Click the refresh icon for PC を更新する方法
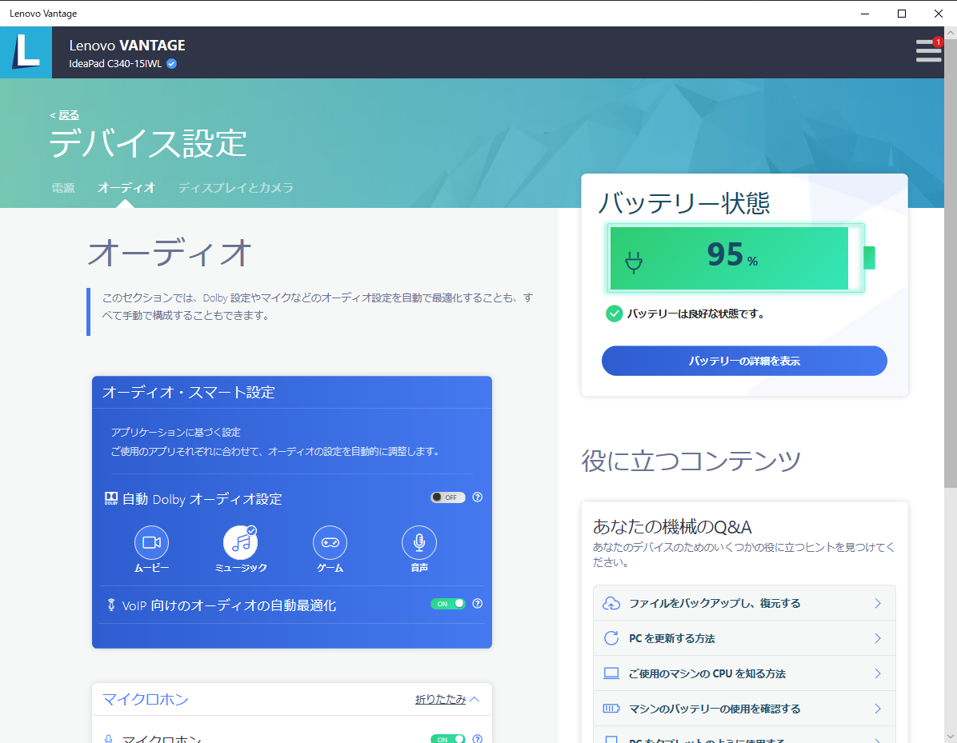 [x=611, y=638]
